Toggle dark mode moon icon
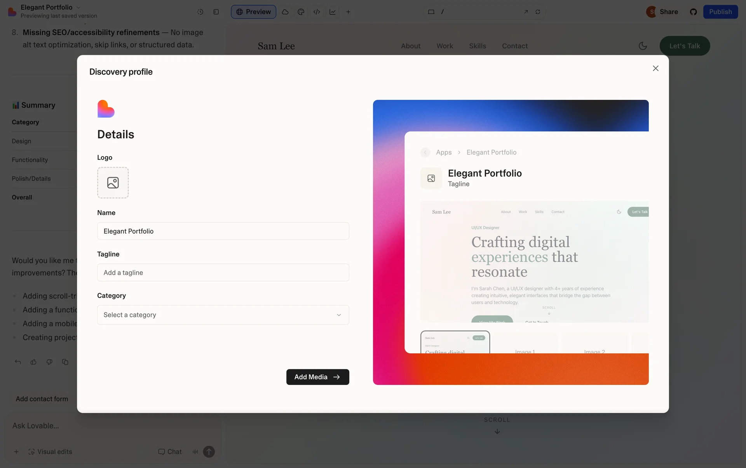 coord(643,46)
